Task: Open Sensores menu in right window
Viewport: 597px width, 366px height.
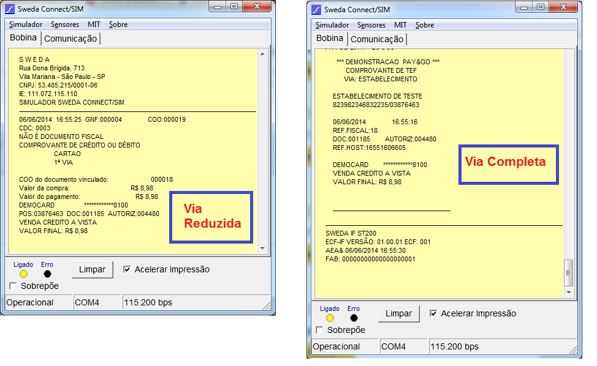Action: pyautogui.click(x=371, y=25)
